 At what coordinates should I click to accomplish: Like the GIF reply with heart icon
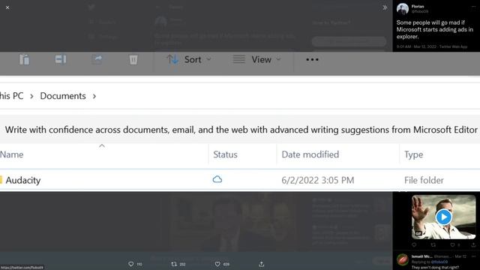452,244
